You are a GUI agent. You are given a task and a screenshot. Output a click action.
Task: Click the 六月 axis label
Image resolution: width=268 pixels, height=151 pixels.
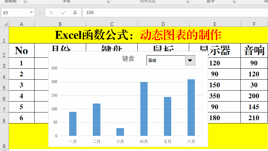(x=191, y=142)
